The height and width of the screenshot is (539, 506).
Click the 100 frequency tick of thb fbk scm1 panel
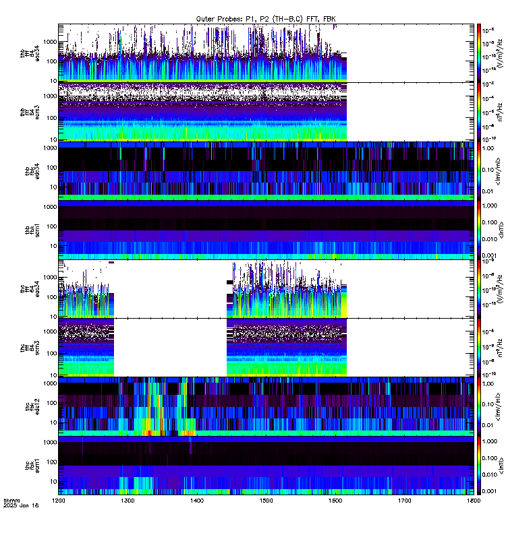(52, 226)
